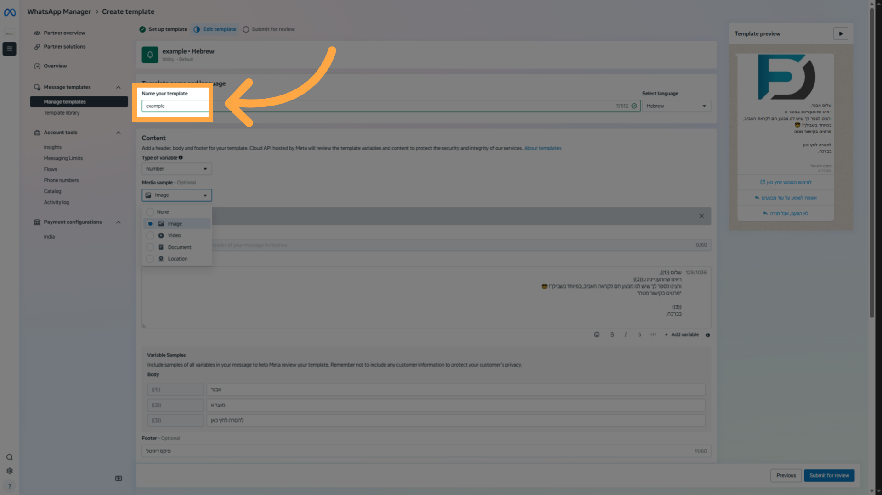Click the Footer text input field
The width and height of the screenshot is (882, 495).
coord(426,451)
